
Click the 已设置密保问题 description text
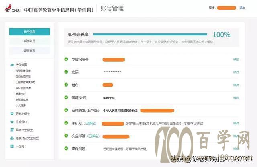[126, 149]
